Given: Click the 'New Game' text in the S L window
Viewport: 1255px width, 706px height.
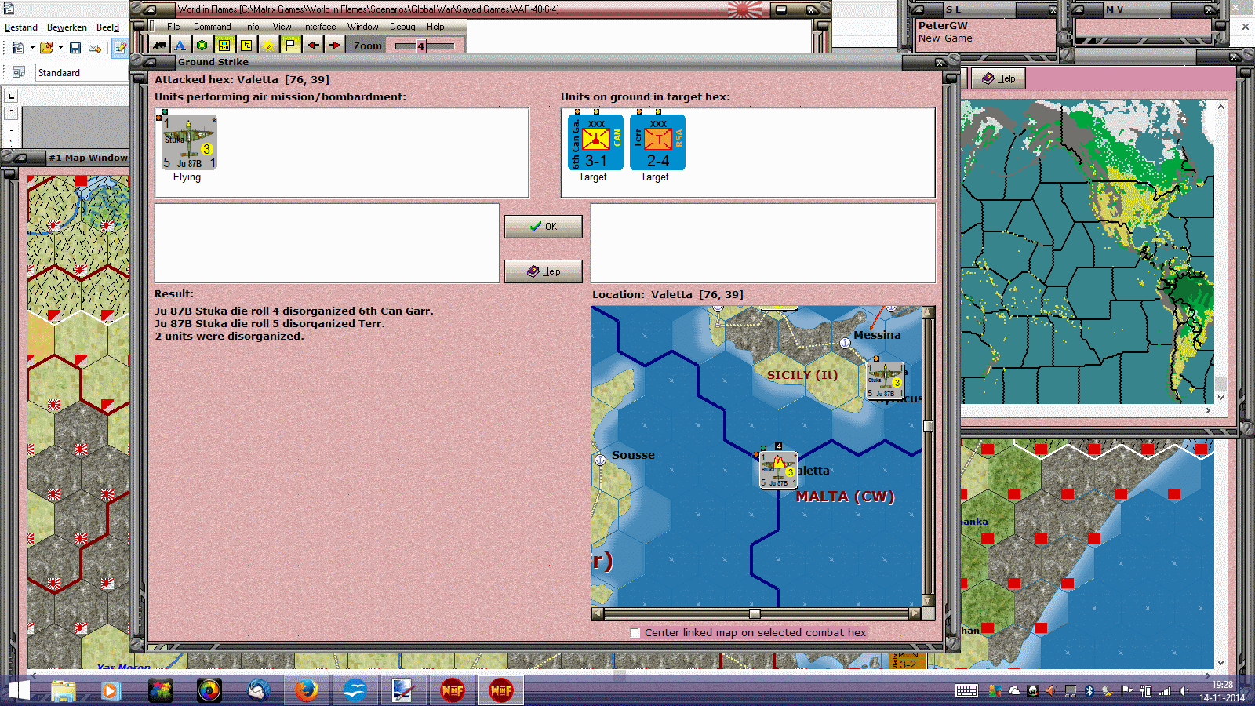Looking at the screenshot, I should click(945, 38).
